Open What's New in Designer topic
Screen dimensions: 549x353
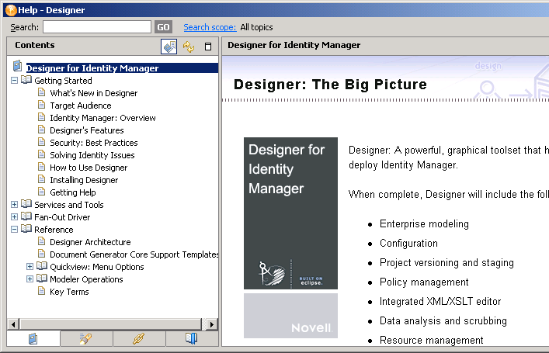(x=93, y=93)
